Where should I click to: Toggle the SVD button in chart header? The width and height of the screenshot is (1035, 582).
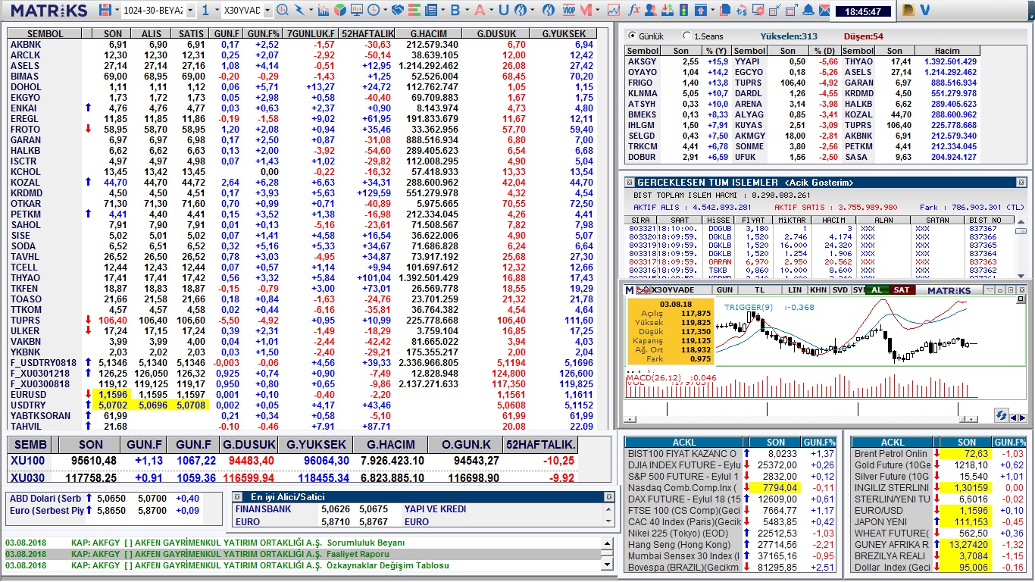tap(840, 290)
